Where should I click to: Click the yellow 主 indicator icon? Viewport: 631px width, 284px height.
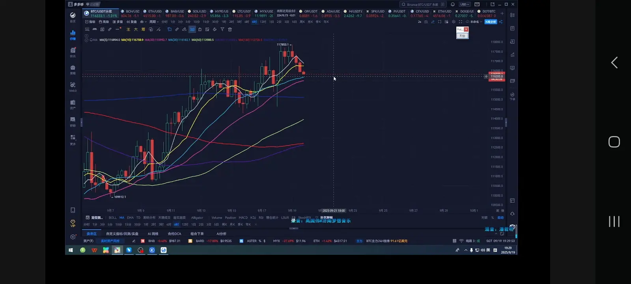128,29
